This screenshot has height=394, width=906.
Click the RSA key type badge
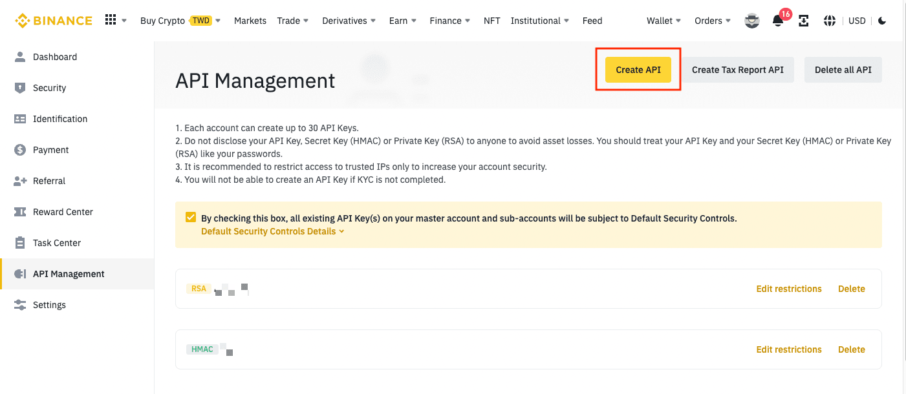[x=199, y=289]
